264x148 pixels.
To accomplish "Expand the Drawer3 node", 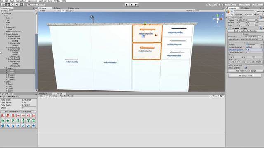I will [x=7, y=75].
